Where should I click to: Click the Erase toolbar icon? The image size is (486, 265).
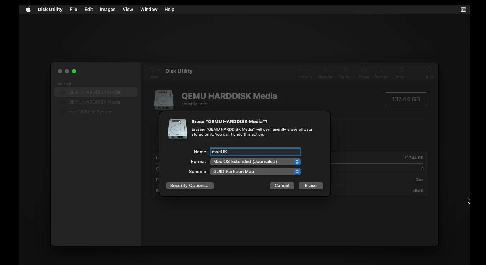point(364,70)
